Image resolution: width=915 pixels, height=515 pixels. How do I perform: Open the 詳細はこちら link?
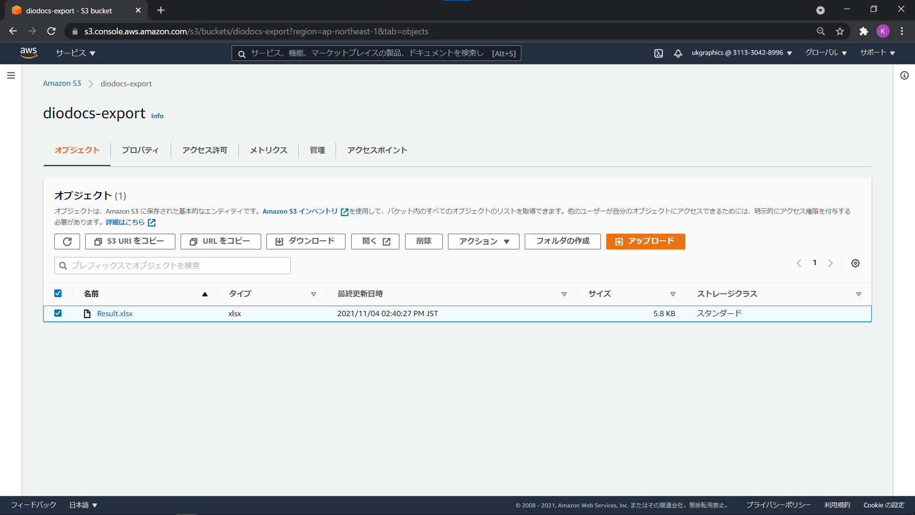131,222
